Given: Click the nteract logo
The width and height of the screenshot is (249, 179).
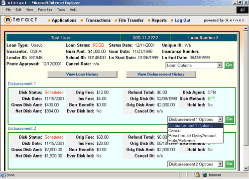Looking at the screenshot, I should 20,20.
